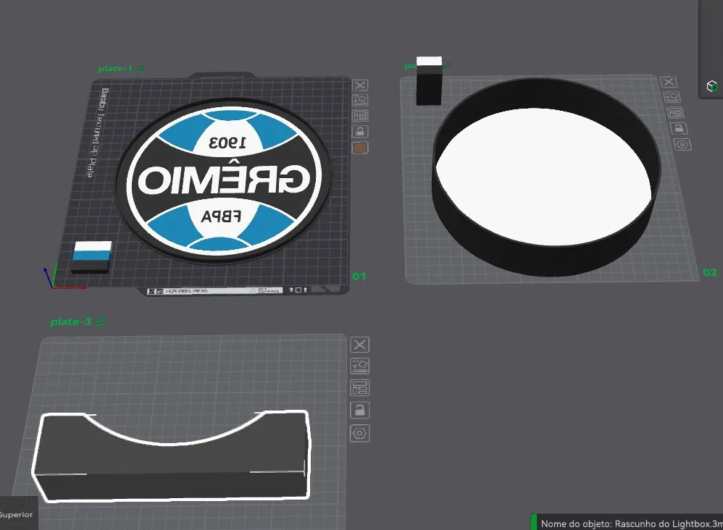Arrange objects on plate-3

click(359, 388)
